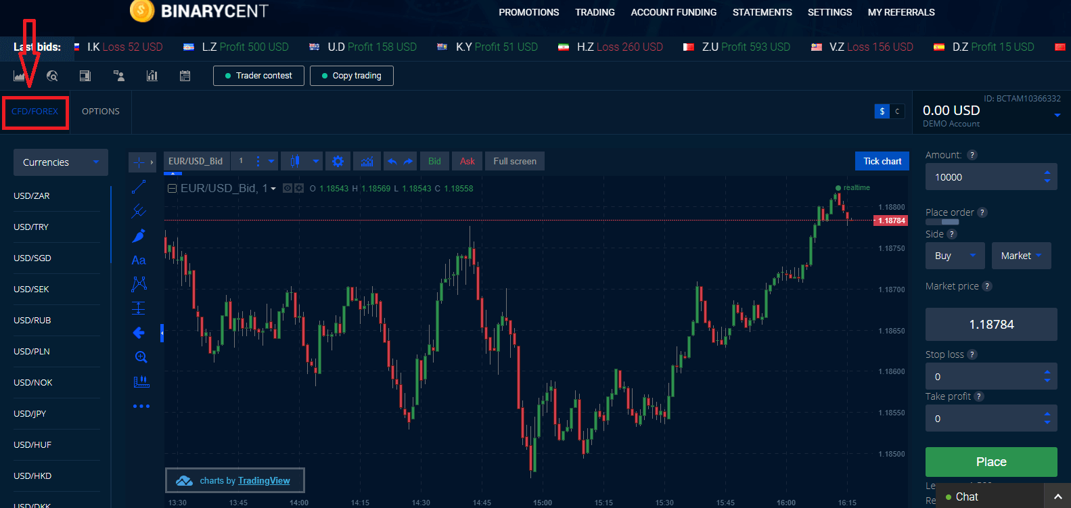Click the Stop loss input field
Viewport: 1071px width, 508px height.
click(x=991, y=377)
